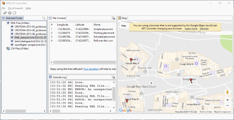Screen dimensions: 234x120
Task: Click 'Google Main Sand Court' map label
Action: point(141,87)
